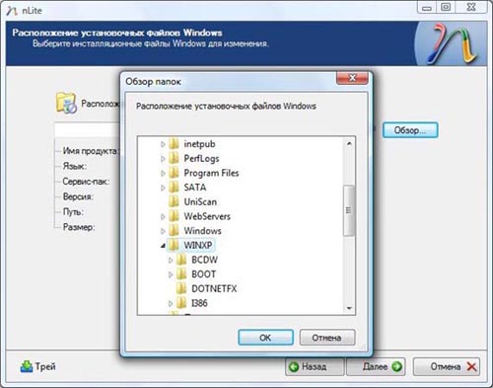Screen dimensions: 493x388
Task: Maximize the nLite window
Action: (446, 7)
